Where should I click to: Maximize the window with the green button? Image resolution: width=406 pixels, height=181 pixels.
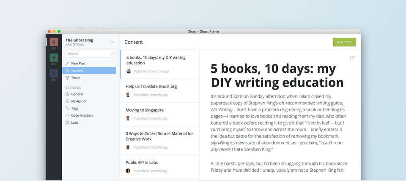pyautogui.click(x=59, y=32)
